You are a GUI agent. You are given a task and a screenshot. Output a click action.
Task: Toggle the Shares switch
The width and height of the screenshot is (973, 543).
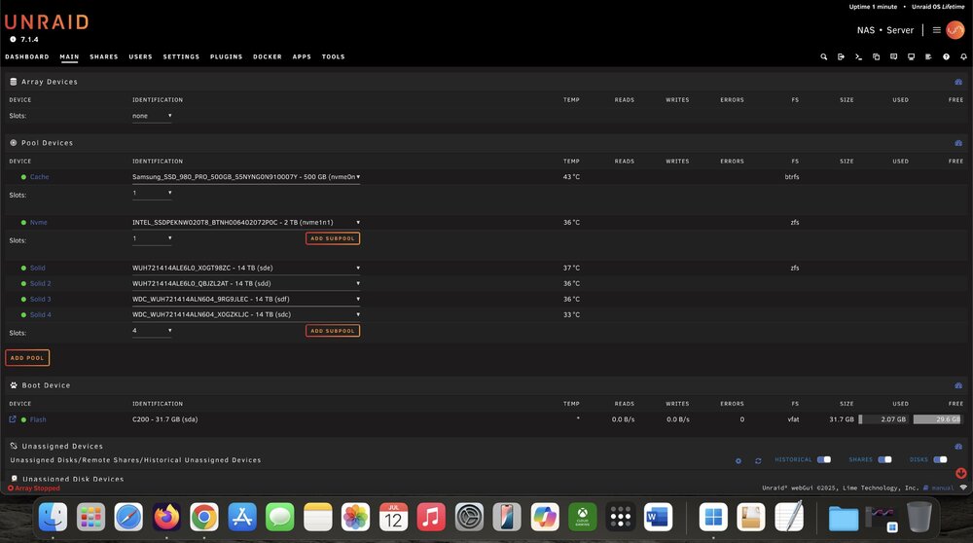click(884, 460)
